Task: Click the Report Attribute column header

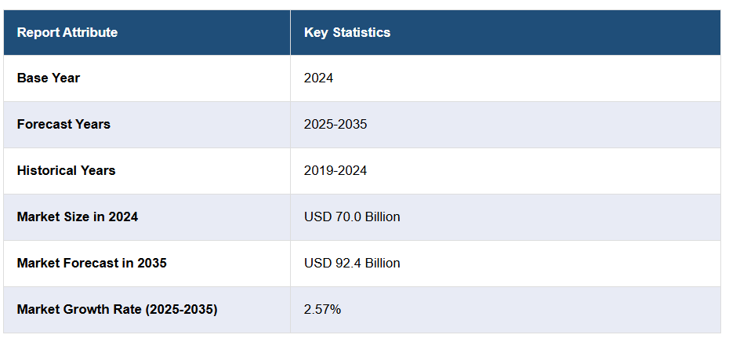Action: [67, 32]
